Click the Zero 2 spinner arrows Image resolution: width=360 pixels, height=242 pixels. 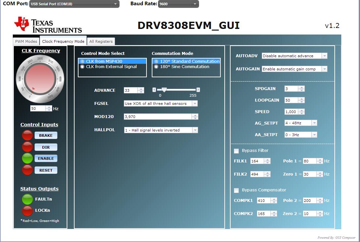pos(320,214)
